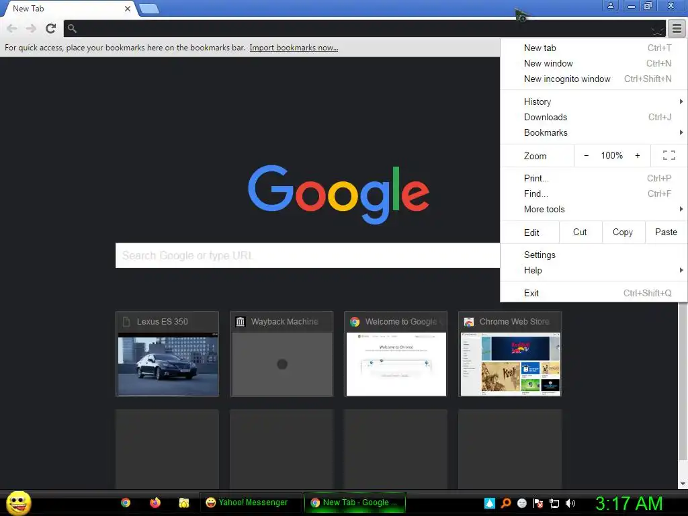Open the file folder icon on the taskbar
The width and height of the screenshot is (688, 516).
pos(184,503)
